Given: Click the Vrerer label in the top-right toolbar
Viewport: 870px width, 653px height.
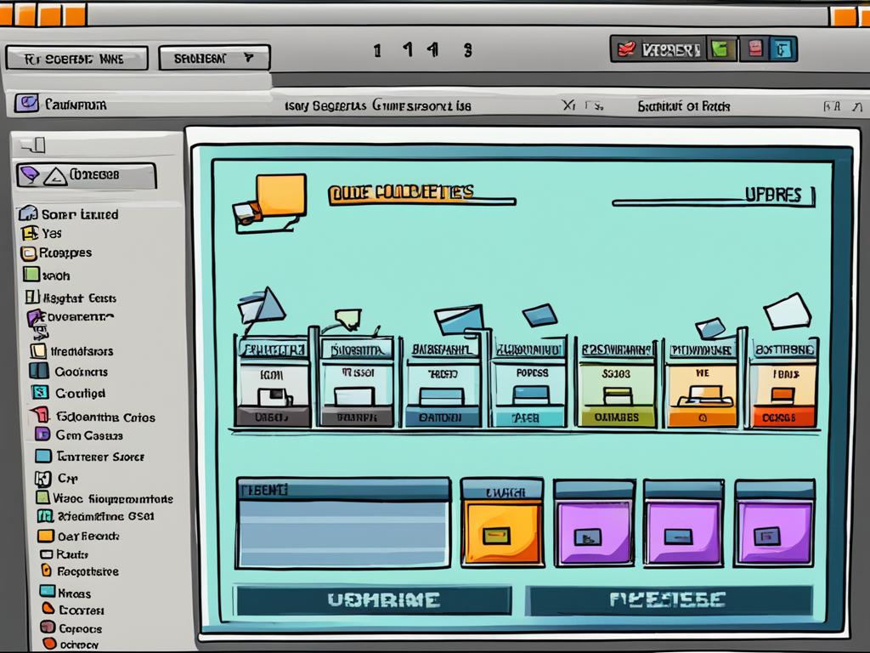Looking at the screenshot, I should 670,50.
